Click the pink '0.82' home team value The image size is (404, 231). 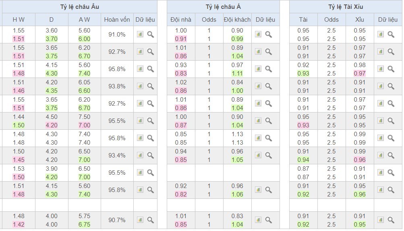(x=181, y=194)
